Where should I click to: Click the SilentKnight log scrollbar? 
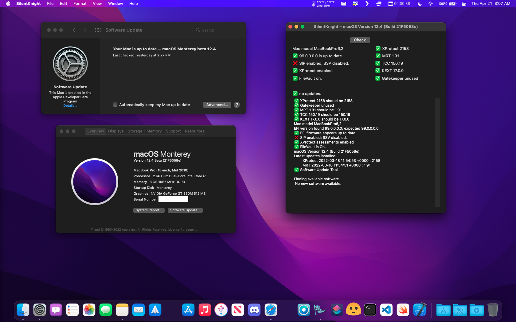click(x=438, y=153)
